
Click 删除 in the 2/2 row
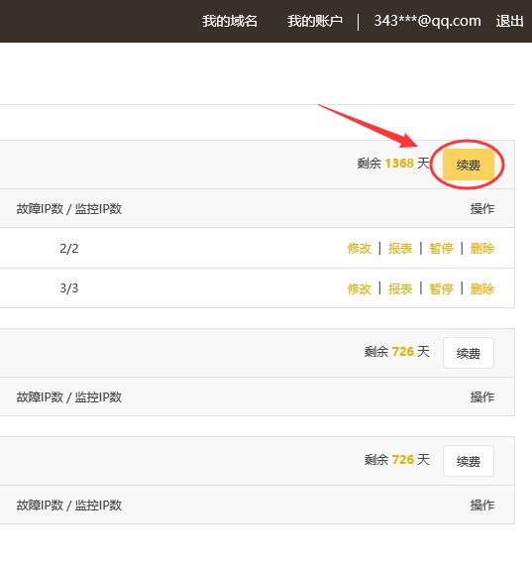[x=482, y=248]
